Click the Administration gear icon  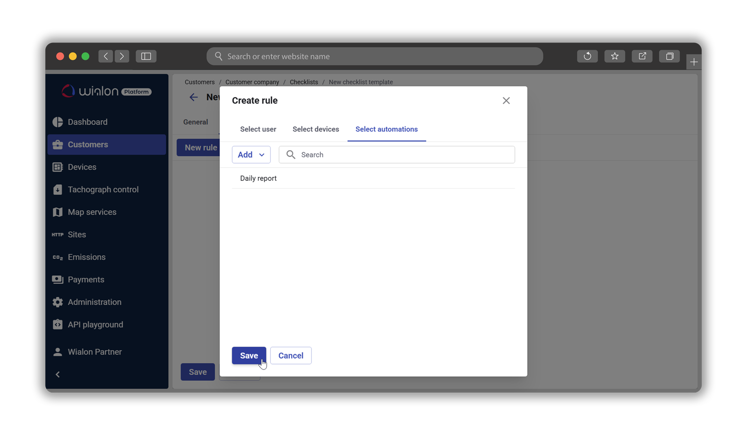click(57, 302)
